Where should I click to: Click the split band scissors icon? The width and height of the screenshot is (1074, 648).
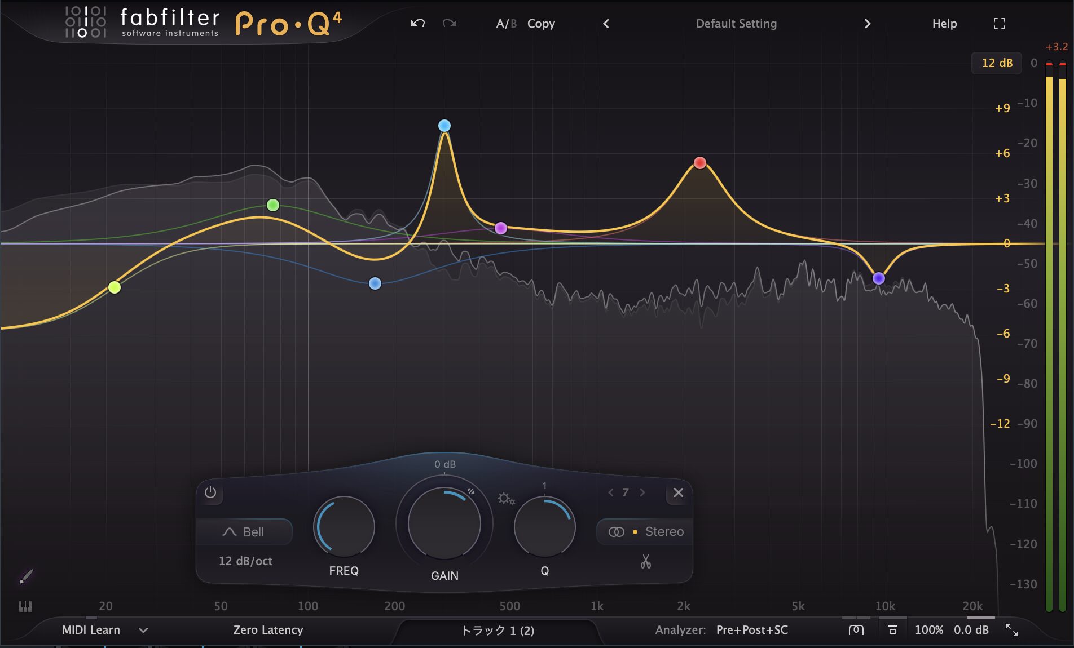(x=645, y=562)
